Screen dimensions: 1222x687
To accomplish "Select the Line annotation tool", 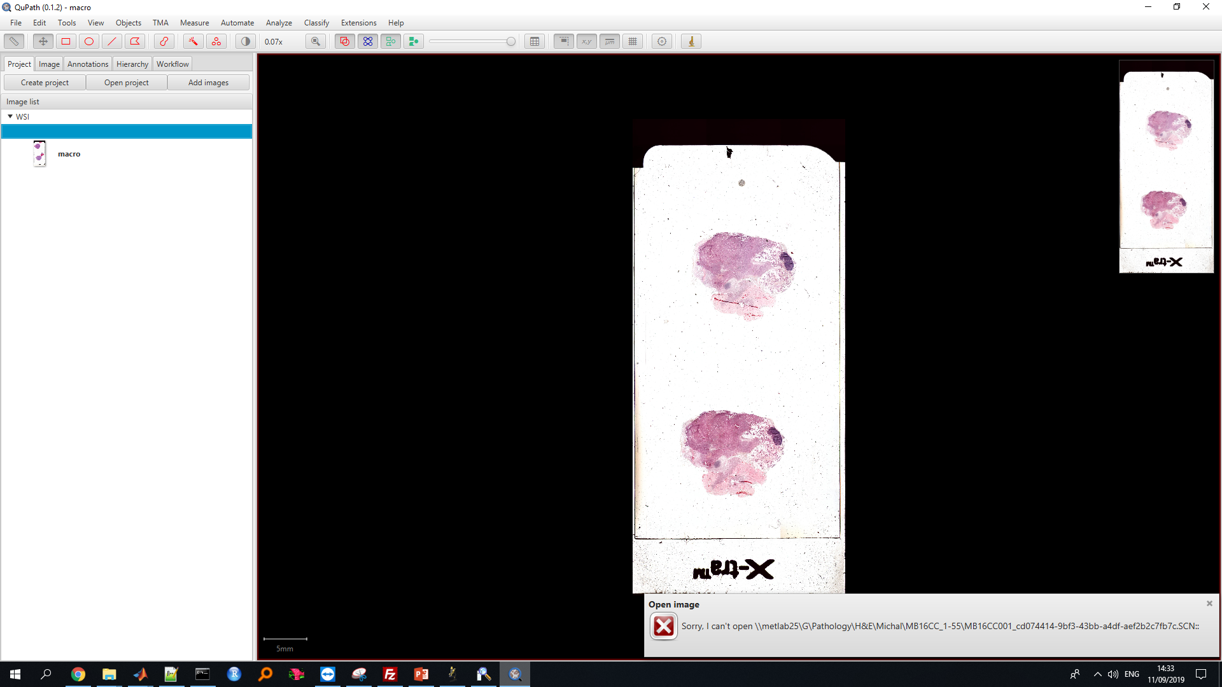I will [x=112, y=41].
